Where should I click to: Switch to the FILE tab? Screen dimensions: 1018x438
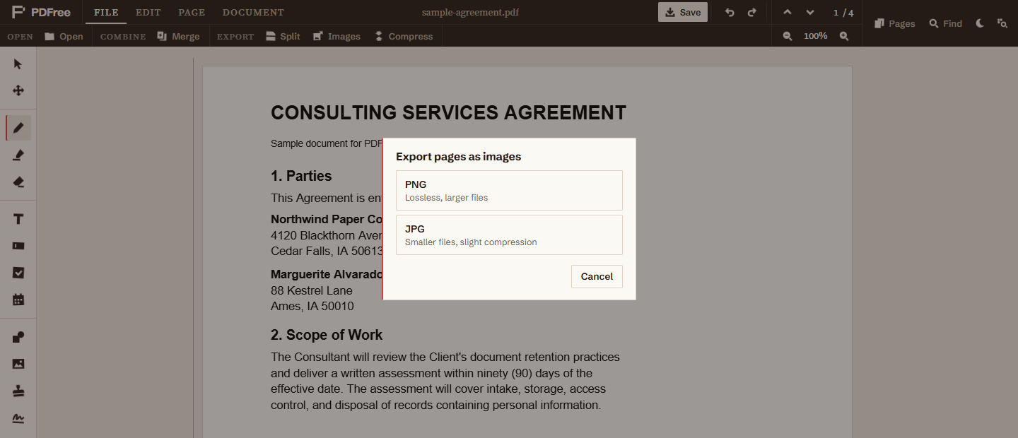coord(106,13)
